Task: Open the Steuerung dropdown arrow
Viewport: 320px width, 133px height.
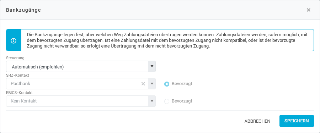Action: tap(152, 66)
